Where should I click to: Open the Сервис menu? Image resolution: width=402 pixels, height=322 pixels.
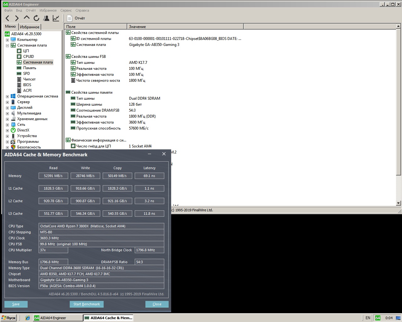(66, 10)
